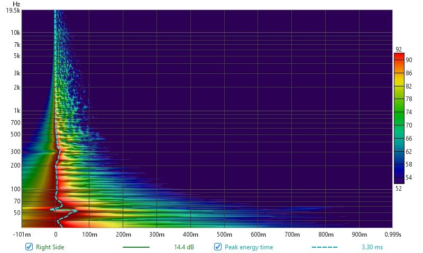This screenshot has width=423, height=253.
Task: Click the Hz axis unit label
Action: (x=16, y=4)
